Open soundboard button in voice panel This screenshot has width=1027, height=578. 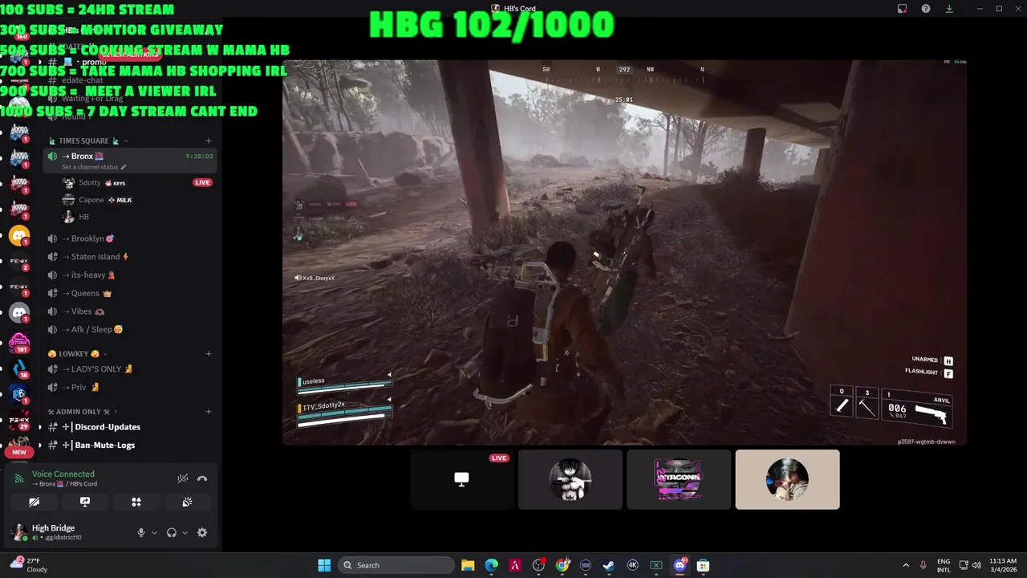(187, 502)
